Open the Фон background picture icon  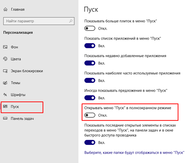5,47
